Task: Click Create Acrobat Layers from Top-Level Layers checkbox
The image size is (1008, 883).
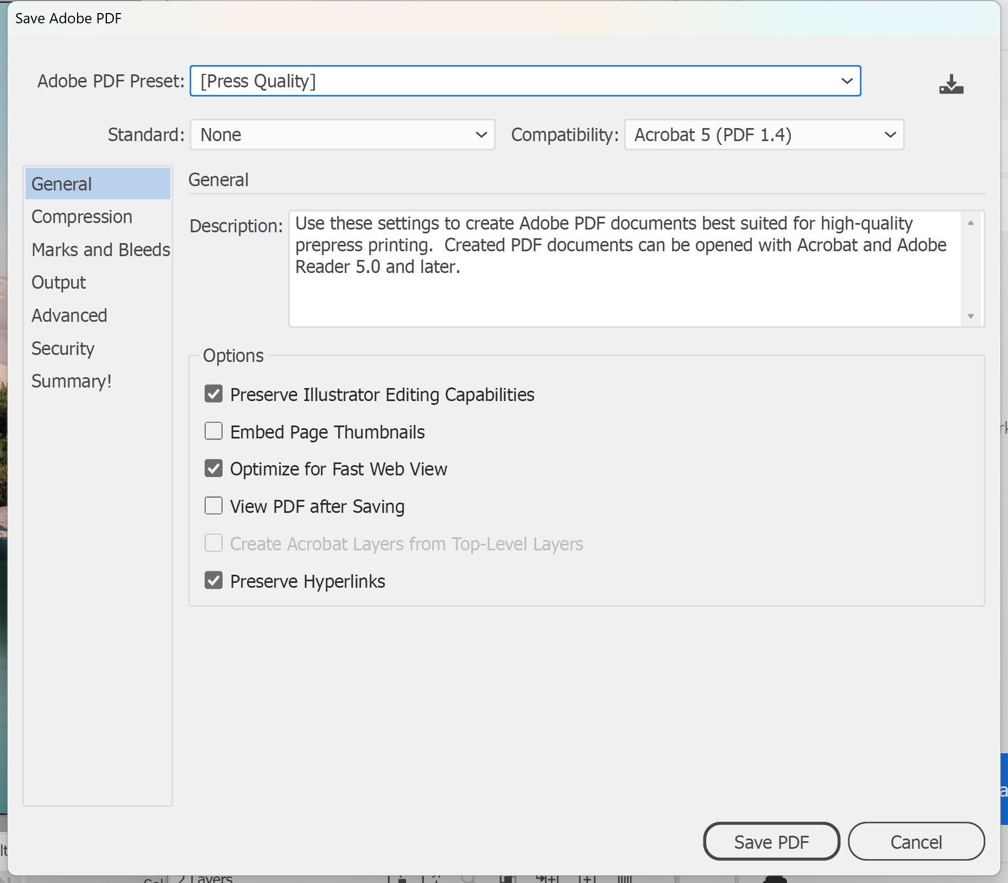Action: 213,543
